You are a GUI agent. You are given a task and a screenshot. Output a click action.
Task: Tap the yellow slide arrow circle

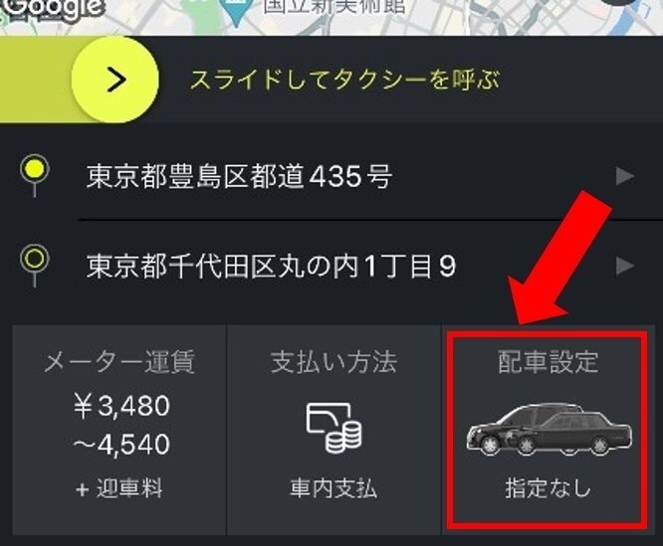(x=115, y=80)
